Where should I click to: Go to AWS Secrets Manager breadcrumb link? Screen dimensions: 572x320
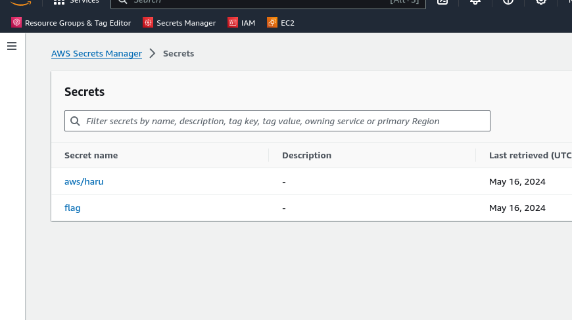click(97, 54)
